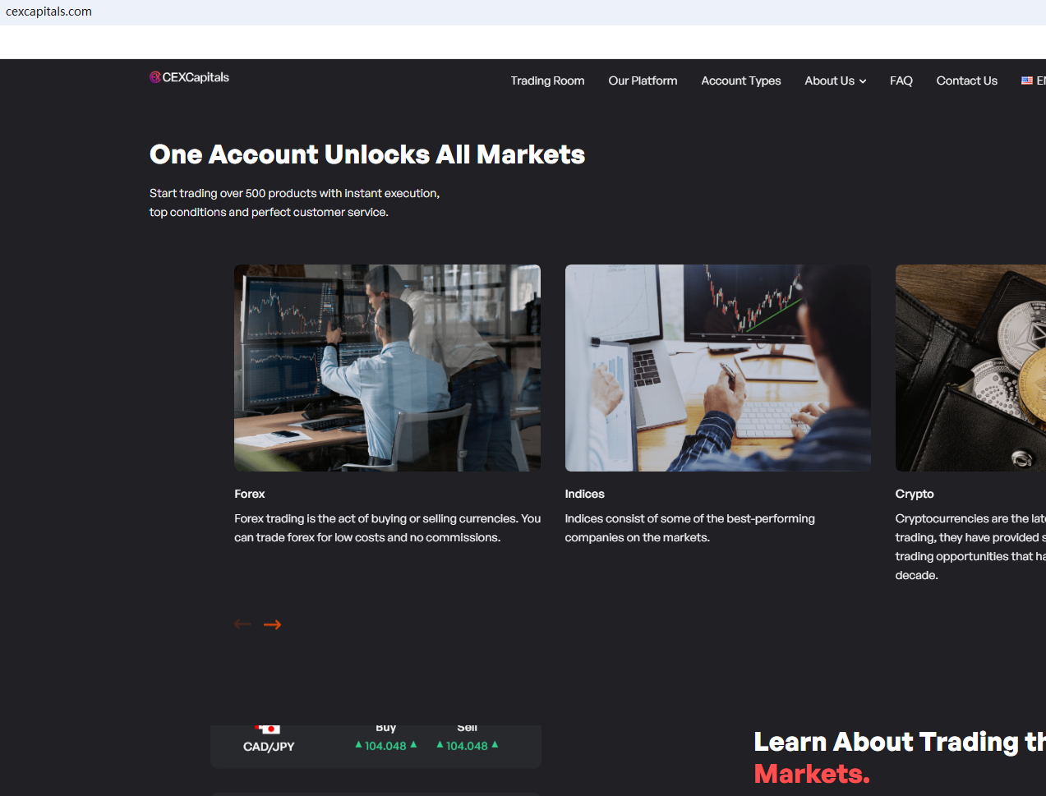
Task: Select the Indices card title
Action: click(584, 494)
